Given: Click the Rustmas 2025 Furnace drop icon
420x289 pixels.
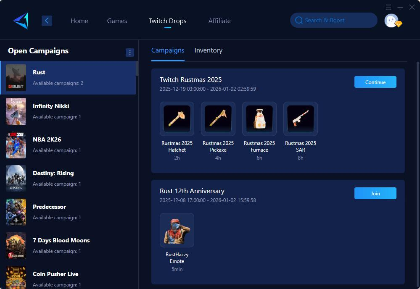Looking at the screenshot, I should (x=259, y=119).
